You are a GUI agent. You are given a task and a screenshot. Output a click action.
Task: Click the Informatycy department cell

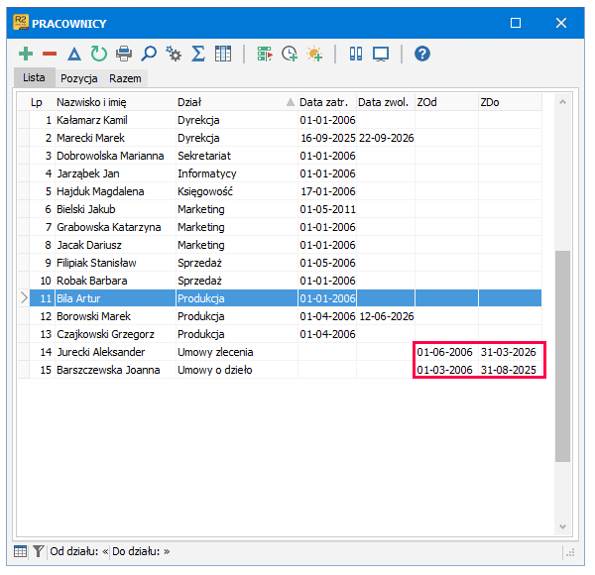[x=237, y=173]
